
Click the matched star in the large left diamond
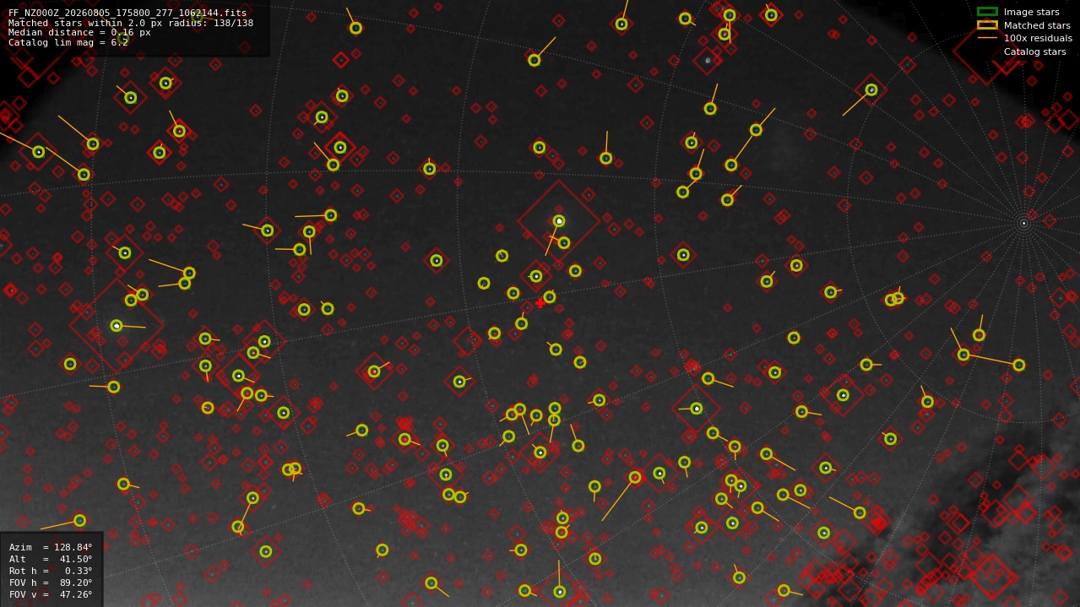click(117, 326)
